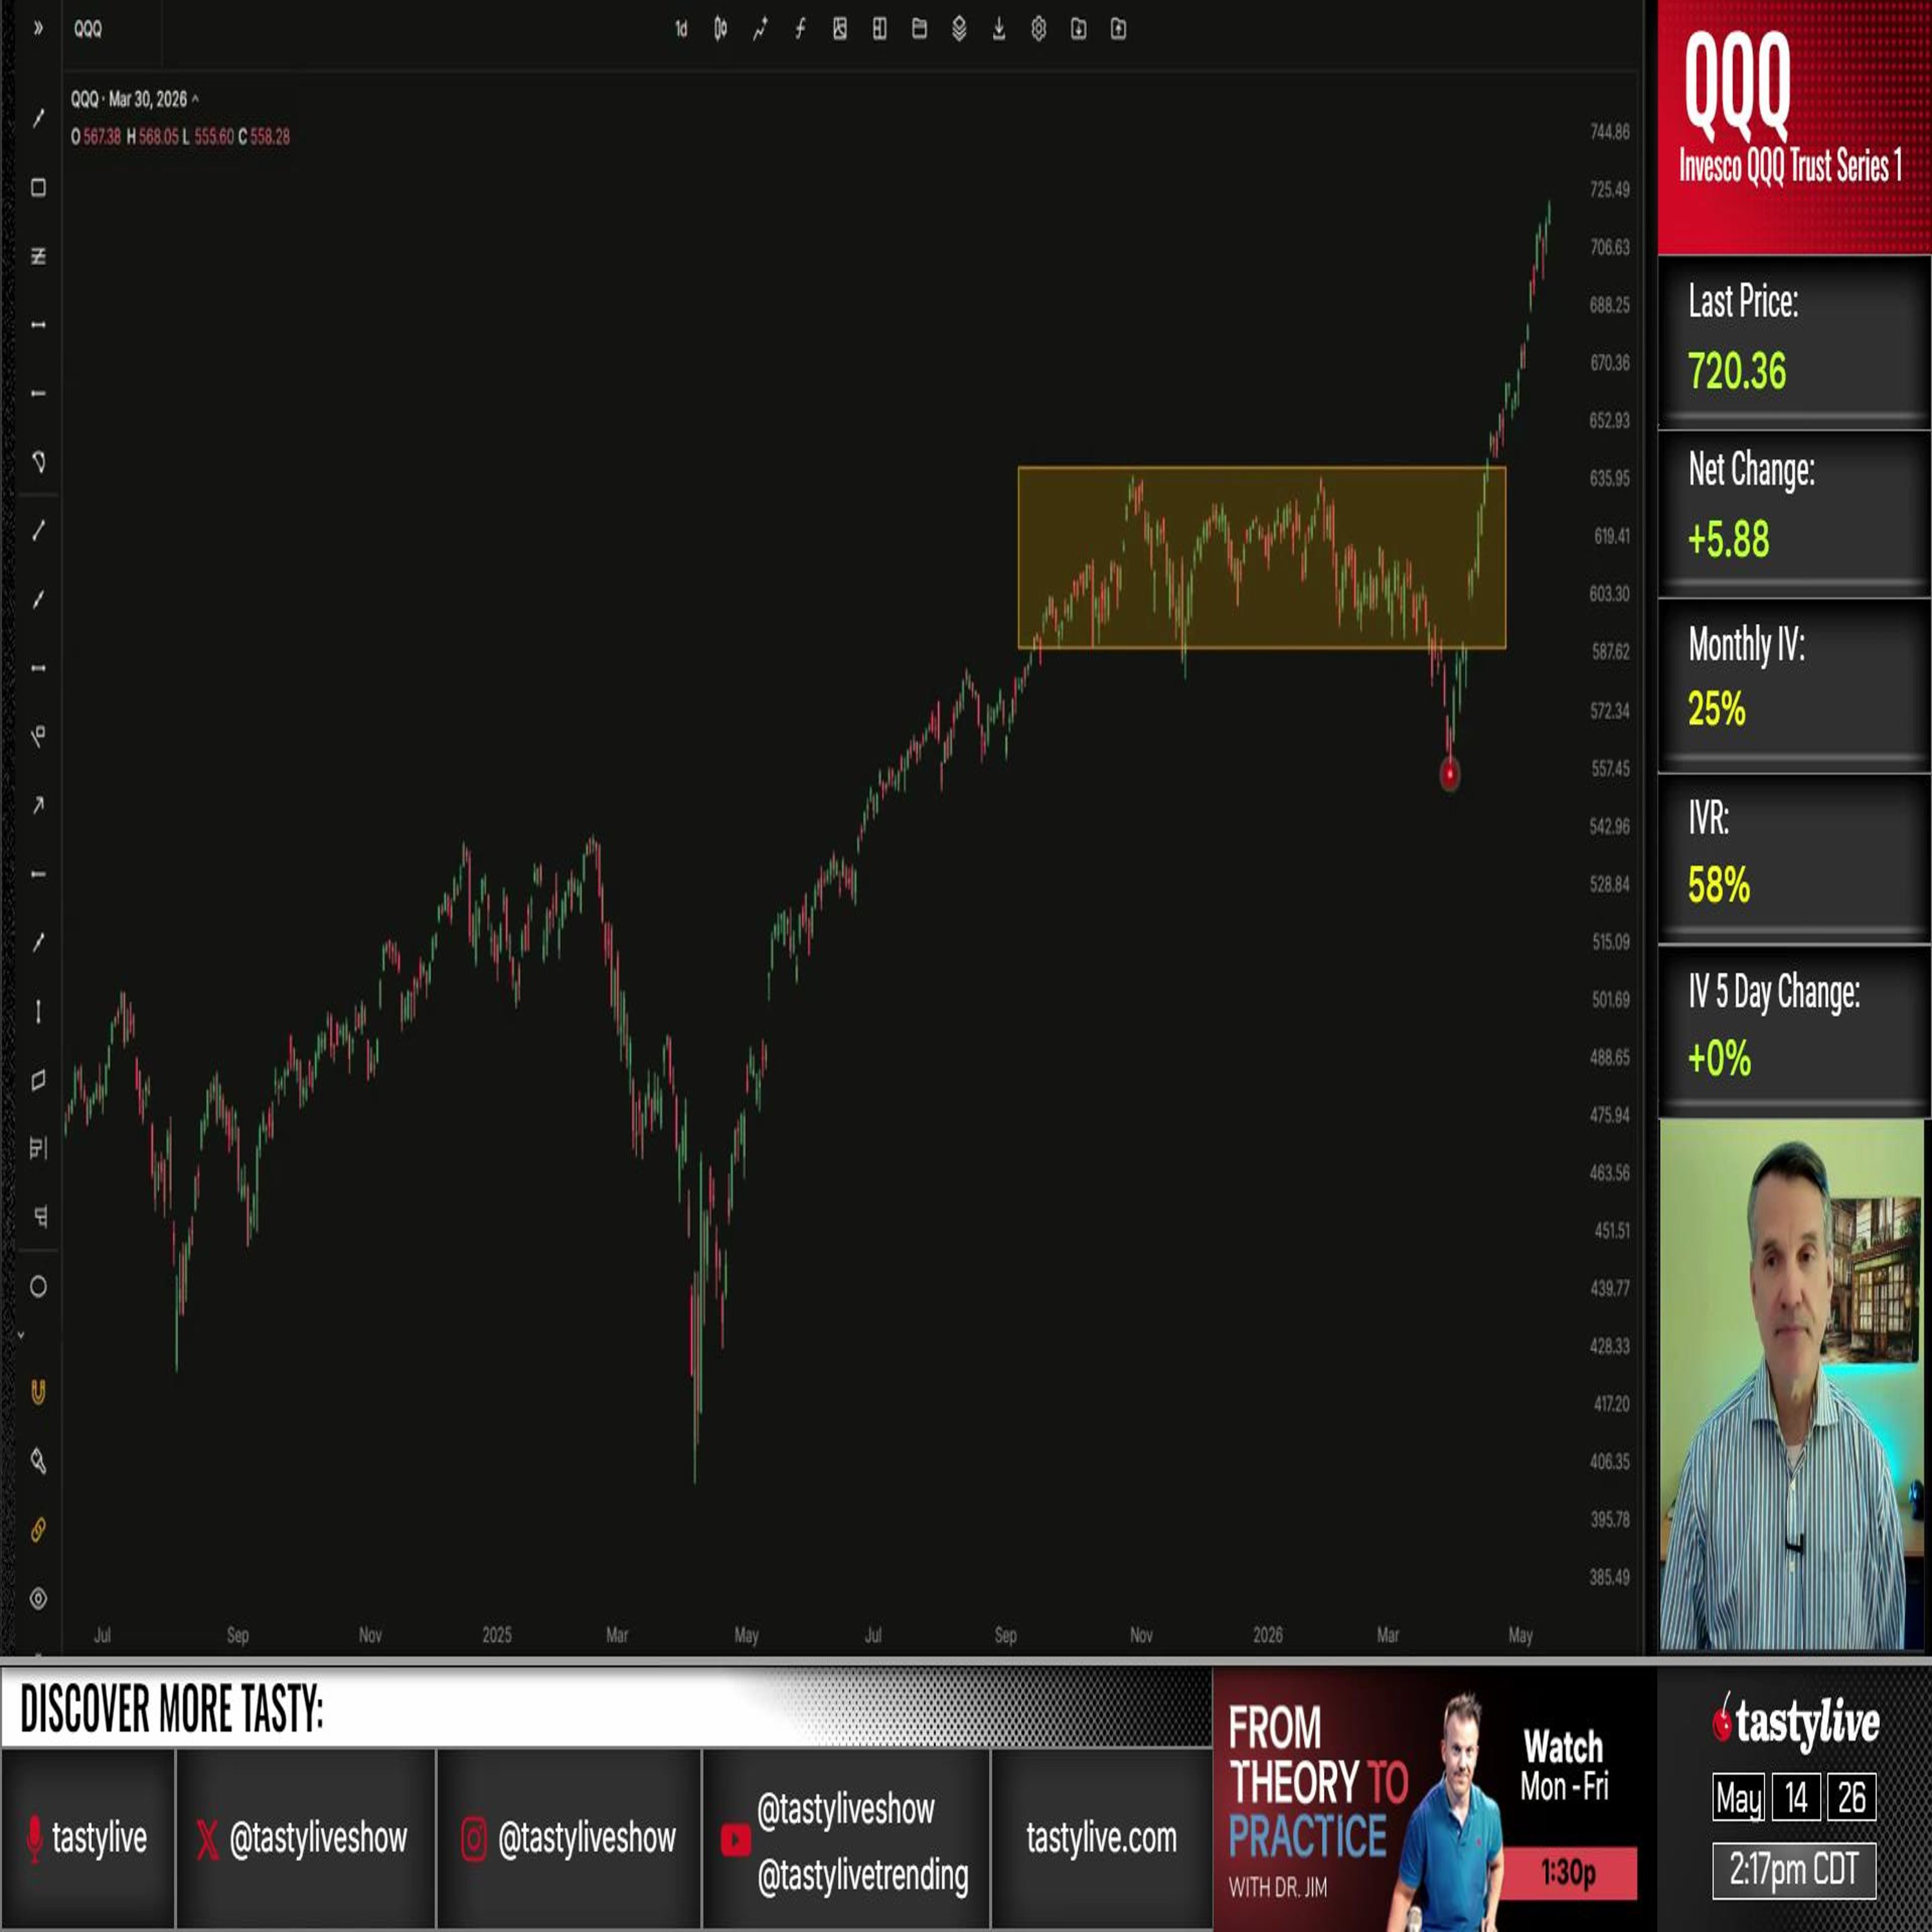Viewport: 1932px width, 1932px height.
Task: Click the presenter webcam thumbnail
Action: click(1791, 1384)
